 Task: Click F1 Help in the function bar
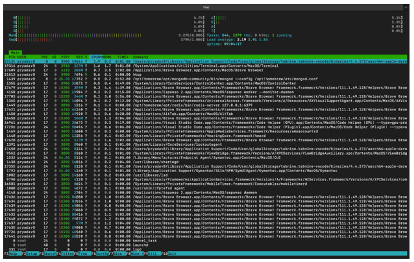point(13,254)
